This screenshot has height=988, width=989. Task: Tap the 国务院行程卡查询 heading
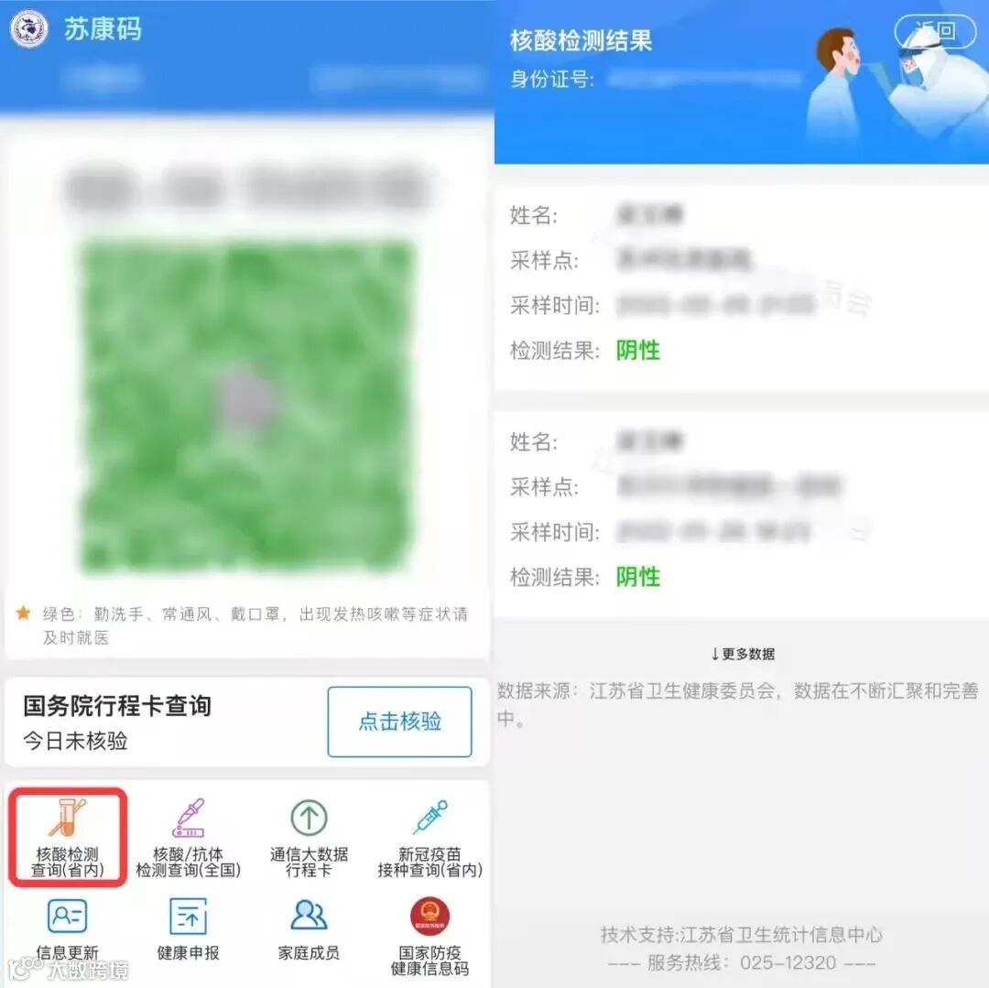coord(117,706)
